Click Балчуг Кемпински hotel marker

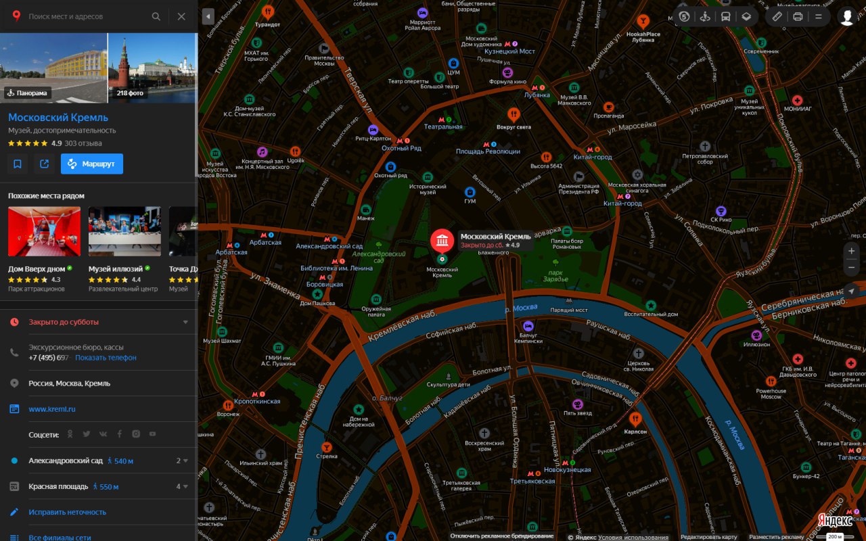[x=528, y=326]
